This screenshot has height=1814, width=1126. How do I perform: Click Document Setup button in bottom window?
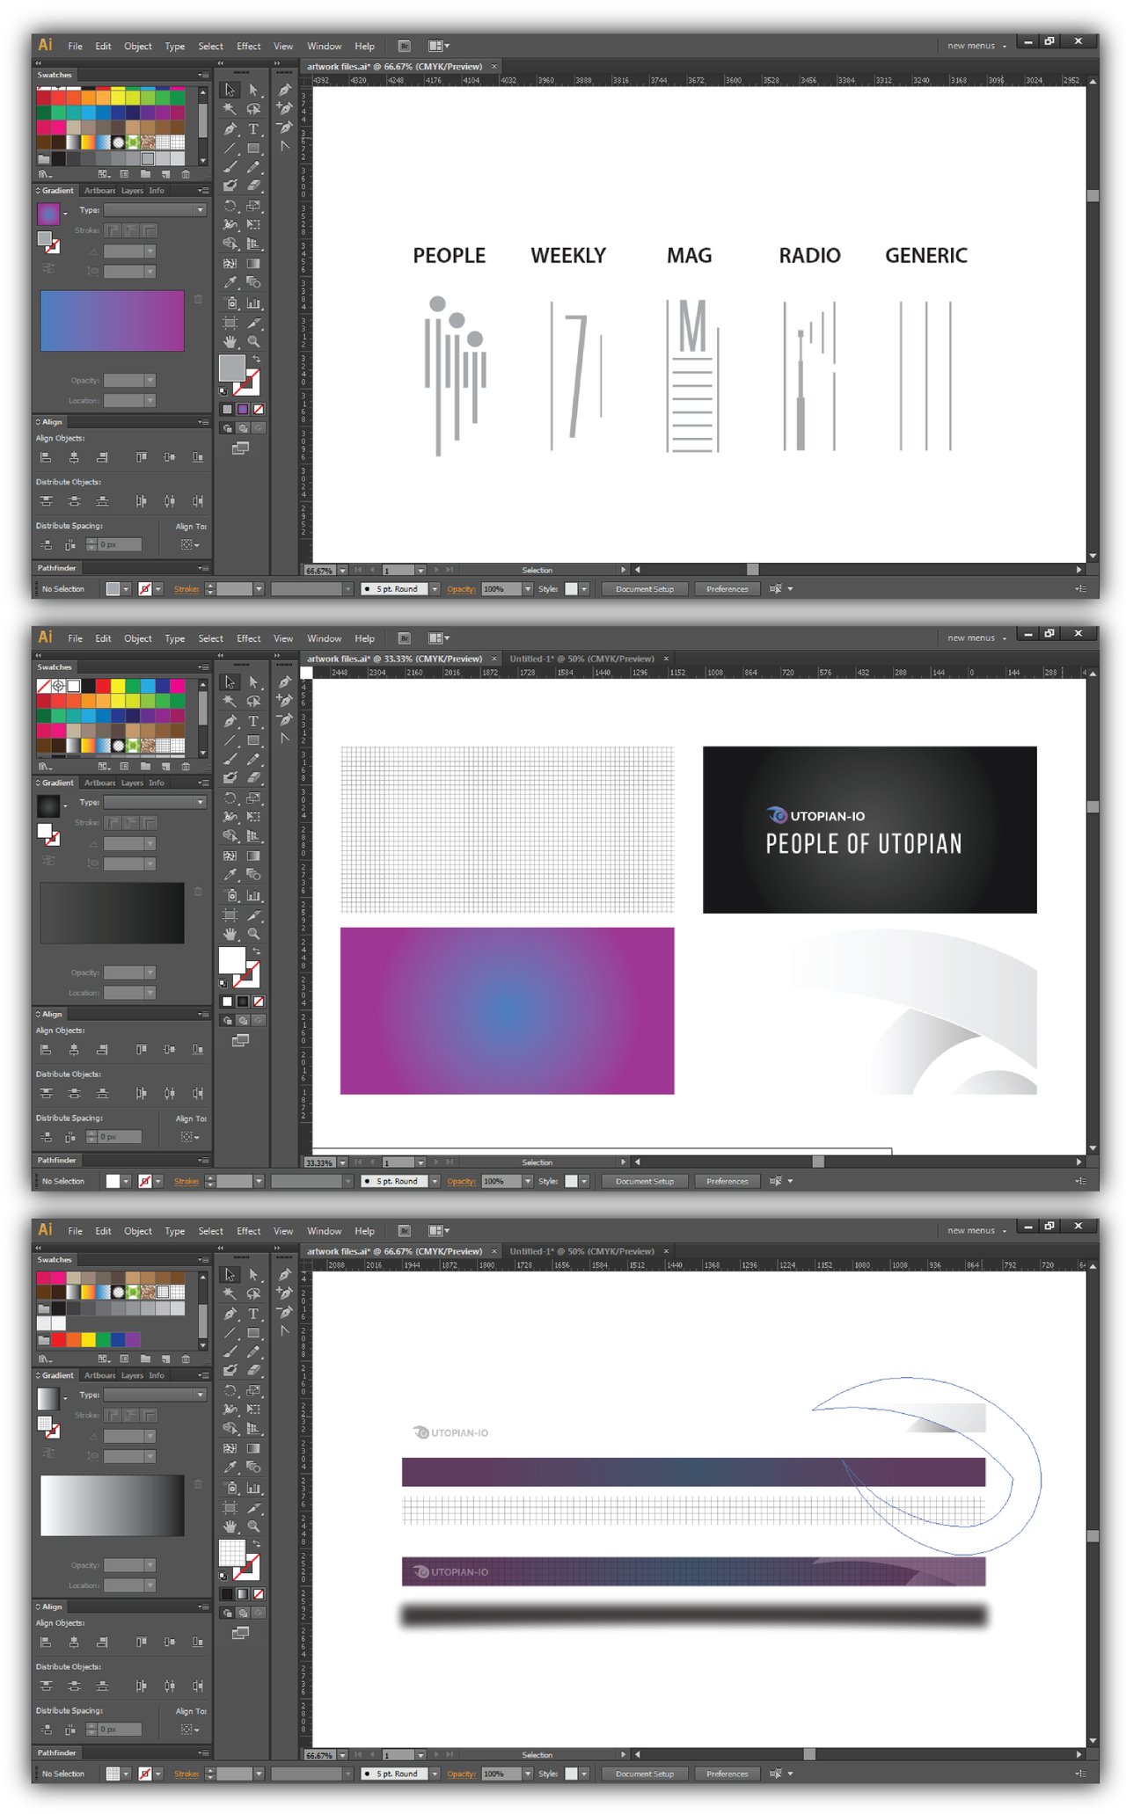645,1774
